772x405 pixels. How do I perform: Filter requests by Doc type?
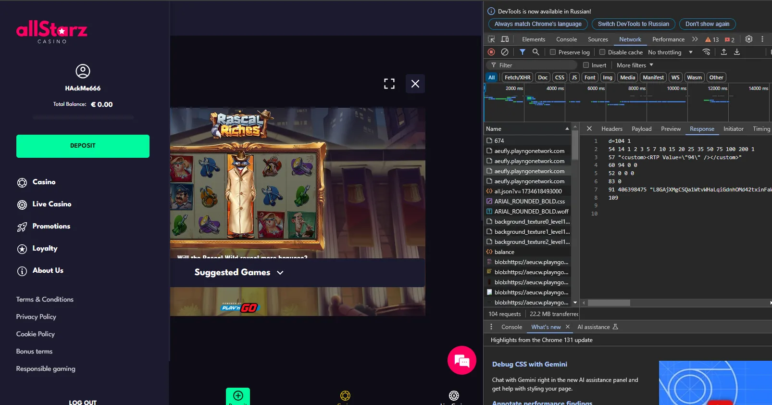coord(543,77)
